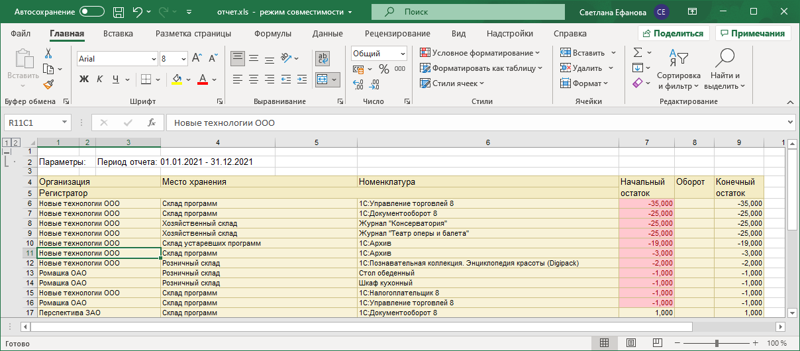Align text to the bottom

pyautogui.click(x=268, y=59)
